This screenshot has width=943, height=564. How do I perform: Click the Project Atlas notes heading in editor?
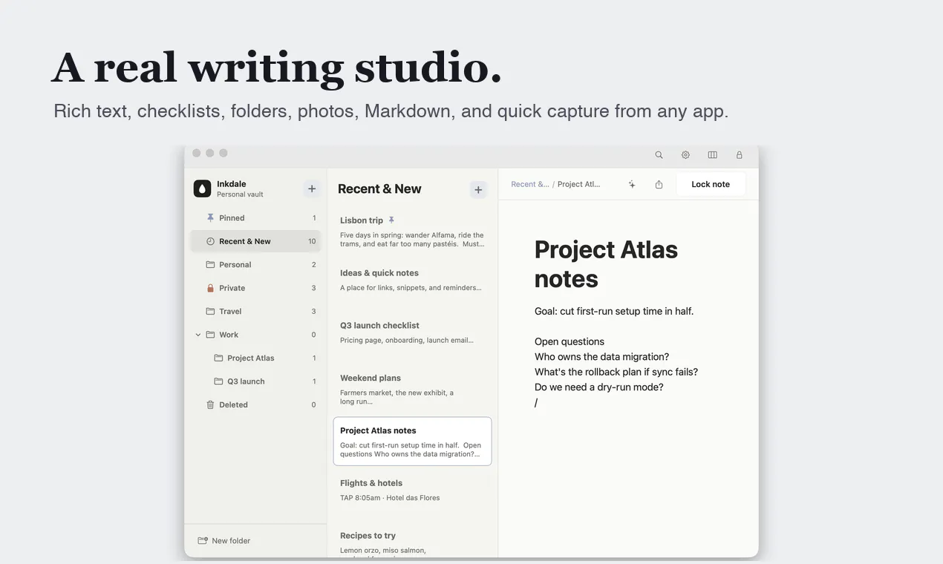[x=606, y=264]
